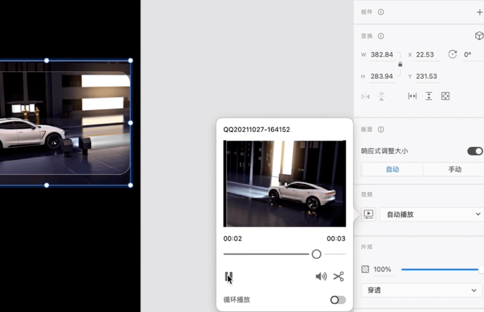Screen dimensions: 484x312
Task: Click the W width field 382.84
Action: point(382,55)
